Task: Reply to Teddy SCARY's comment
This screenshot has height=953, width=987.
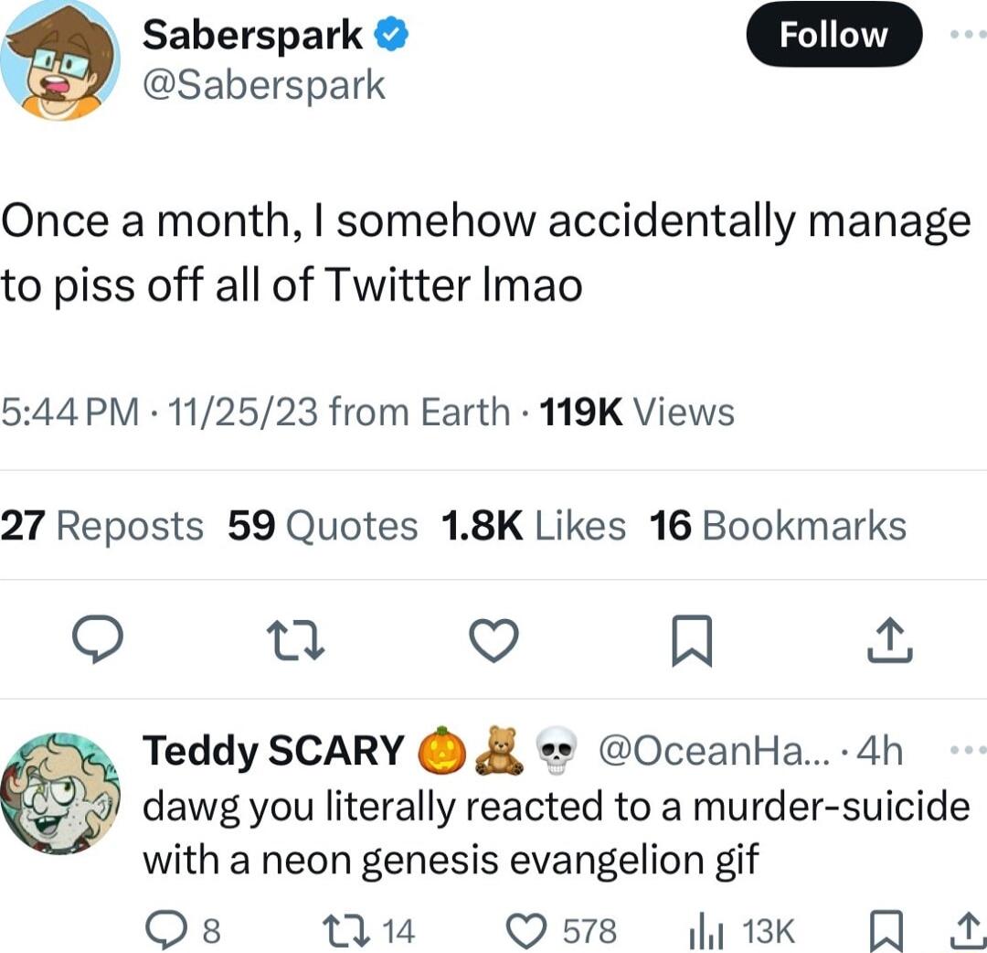Action: coord(168,929)
